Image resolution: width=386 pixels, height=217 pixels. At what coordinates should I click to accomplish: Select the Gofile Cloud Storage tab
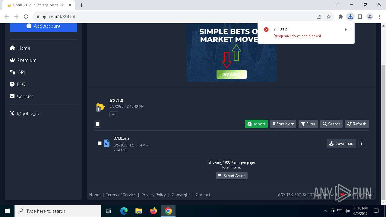[x=39, y=5]
